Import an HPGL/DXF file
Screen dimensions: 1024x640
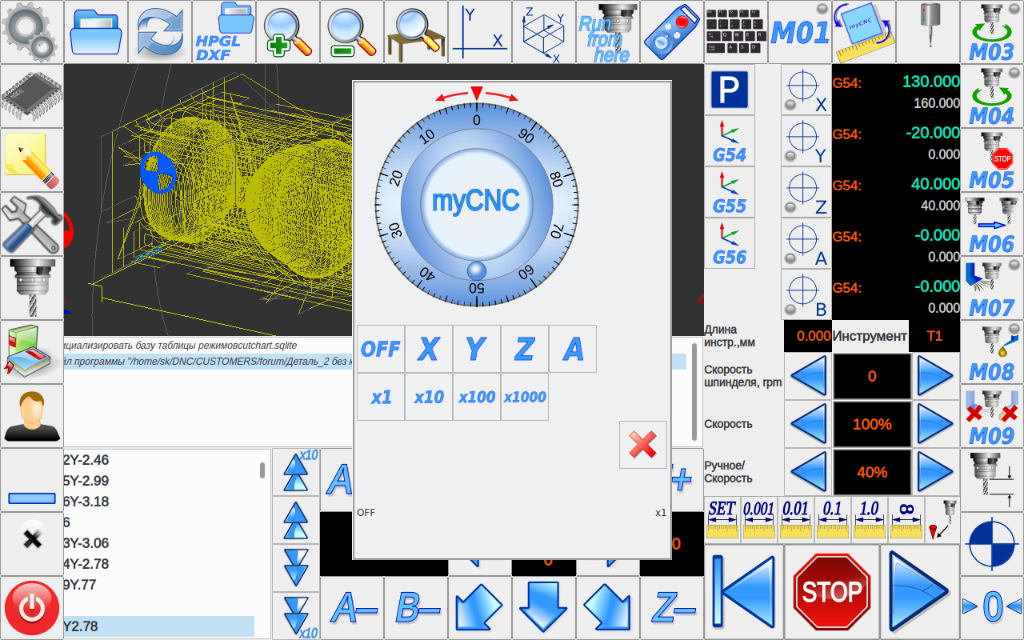pos(224,32)
